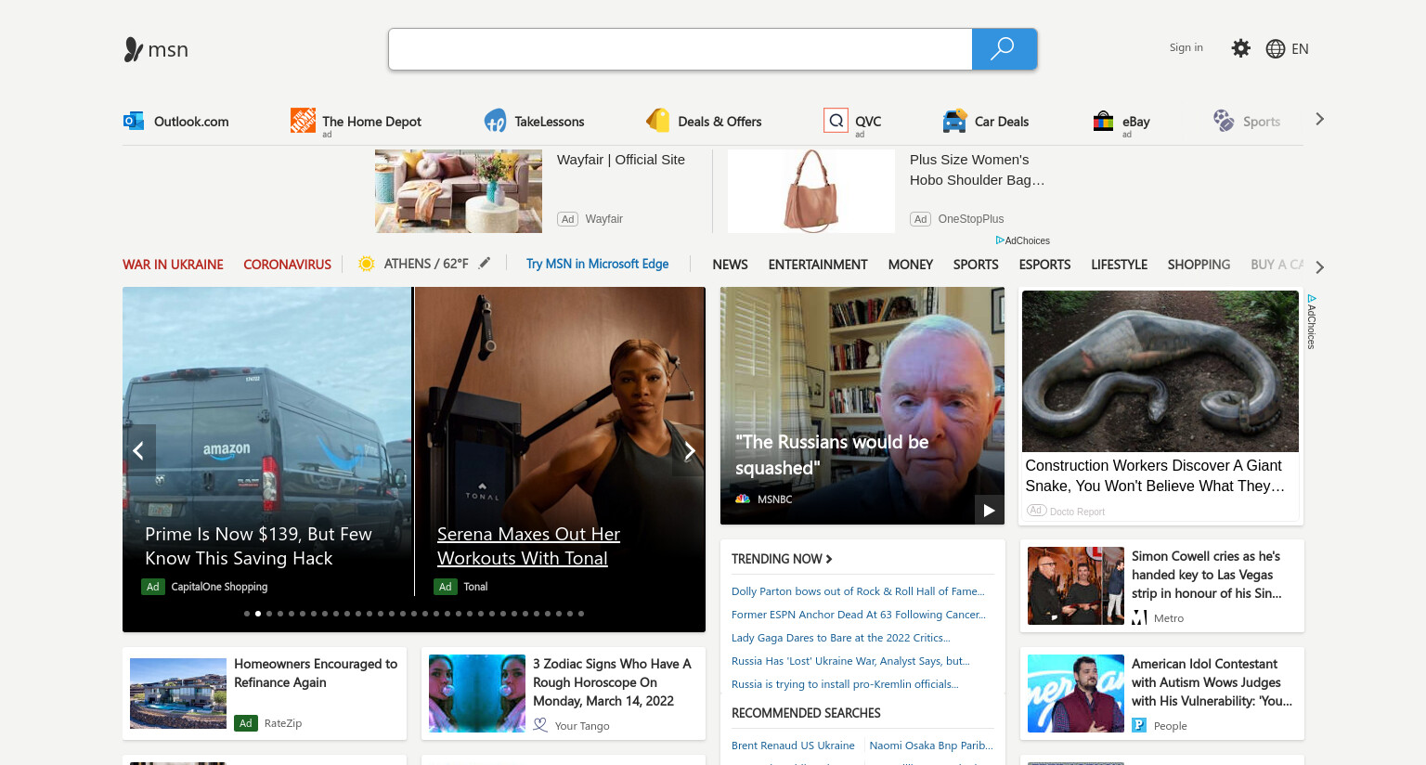Click inside the MSN search box
Image resolution: width=1426 pixels, height=765 pixels.
coord(681,49)
